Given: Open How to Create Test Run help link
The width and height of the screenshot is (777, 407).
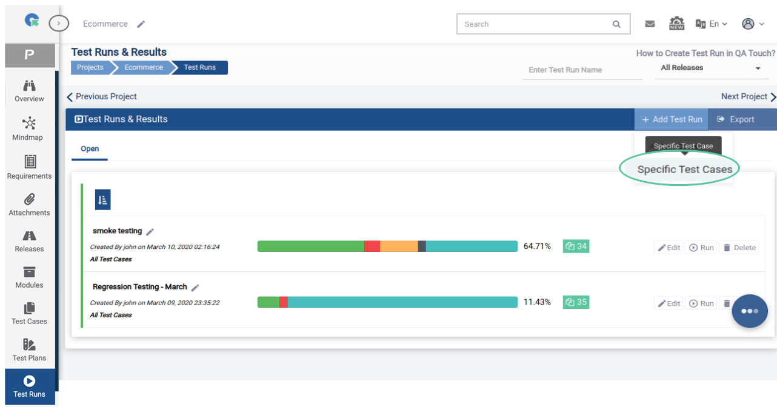Looking at the screenshot, I should (x=705, y=53).
